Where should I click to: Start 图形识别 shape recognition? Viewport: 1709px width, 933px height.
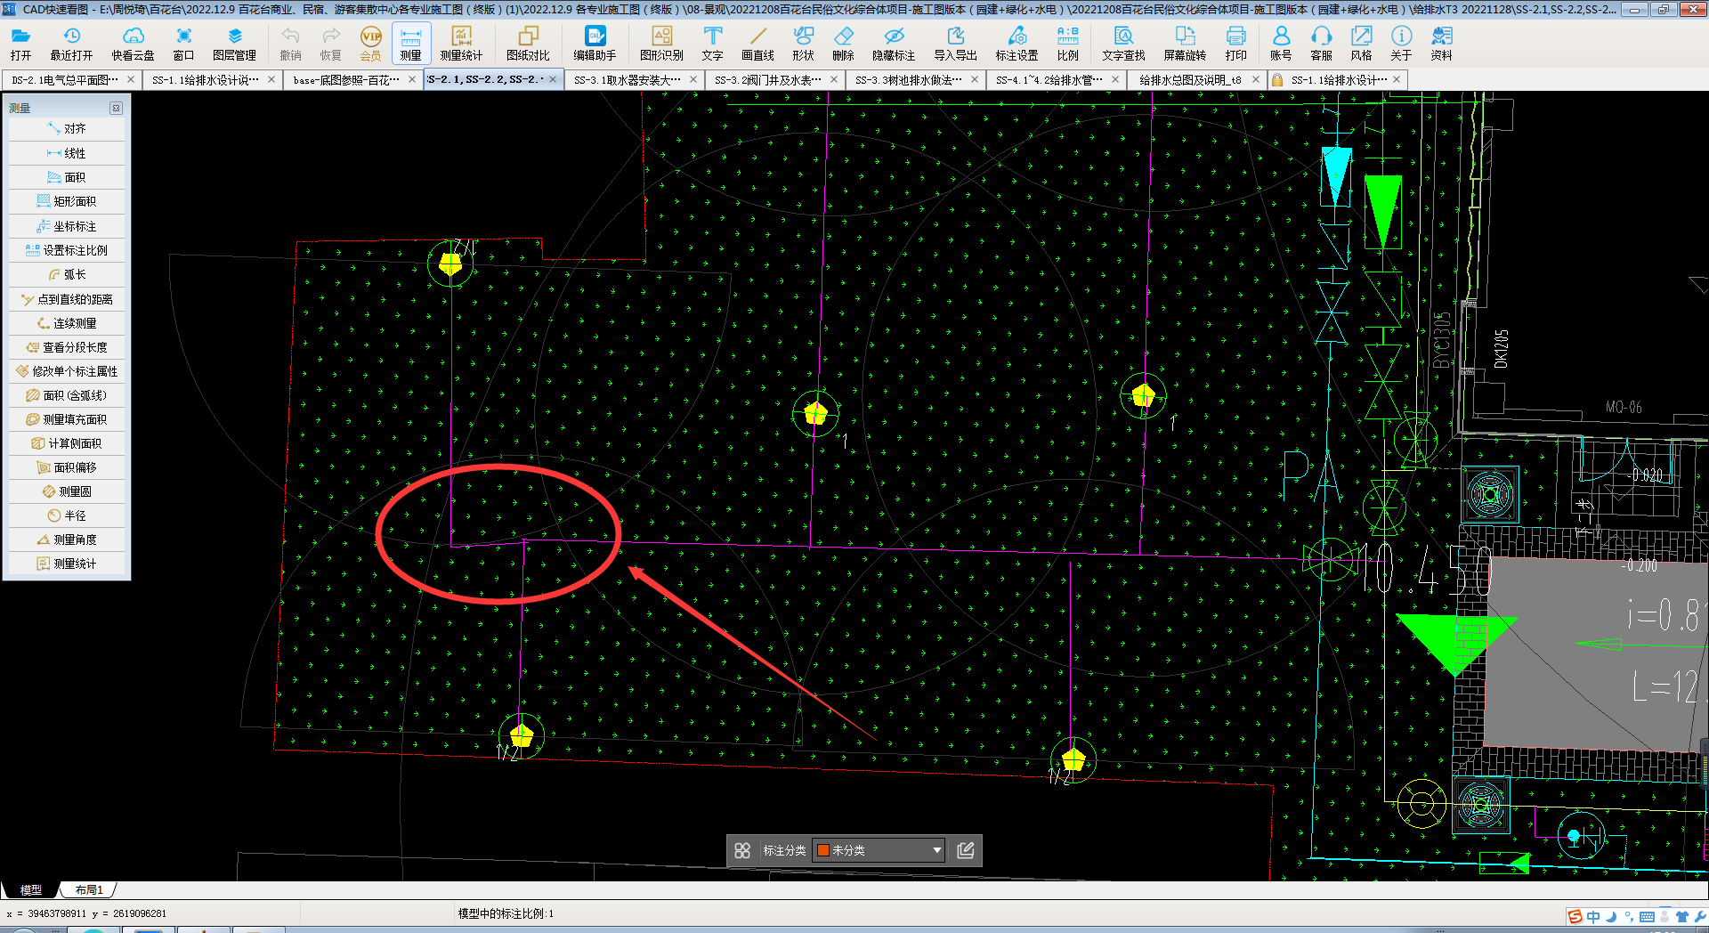tap(661, 44)
